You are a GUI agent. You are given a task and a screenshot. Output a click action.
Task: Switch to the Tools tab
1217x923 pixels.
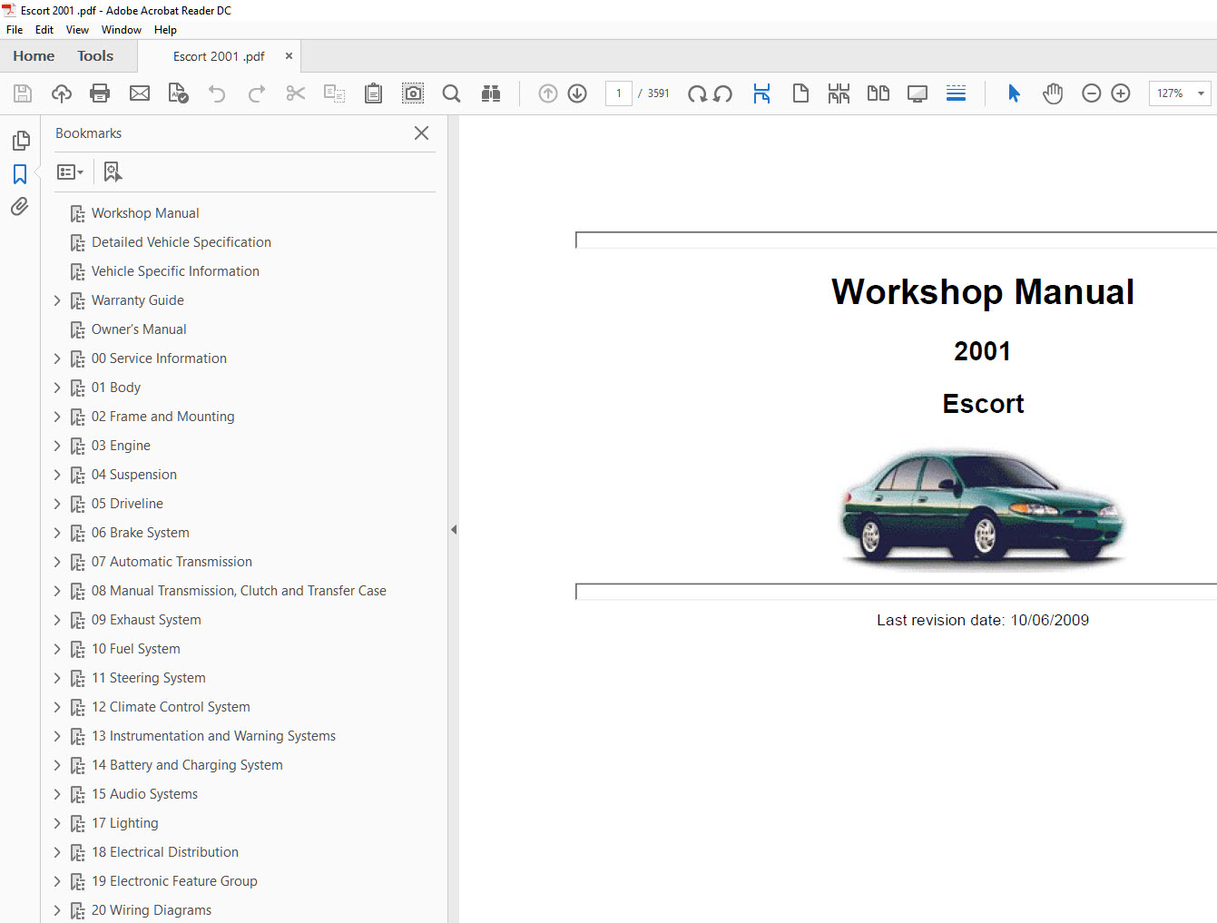95,56
